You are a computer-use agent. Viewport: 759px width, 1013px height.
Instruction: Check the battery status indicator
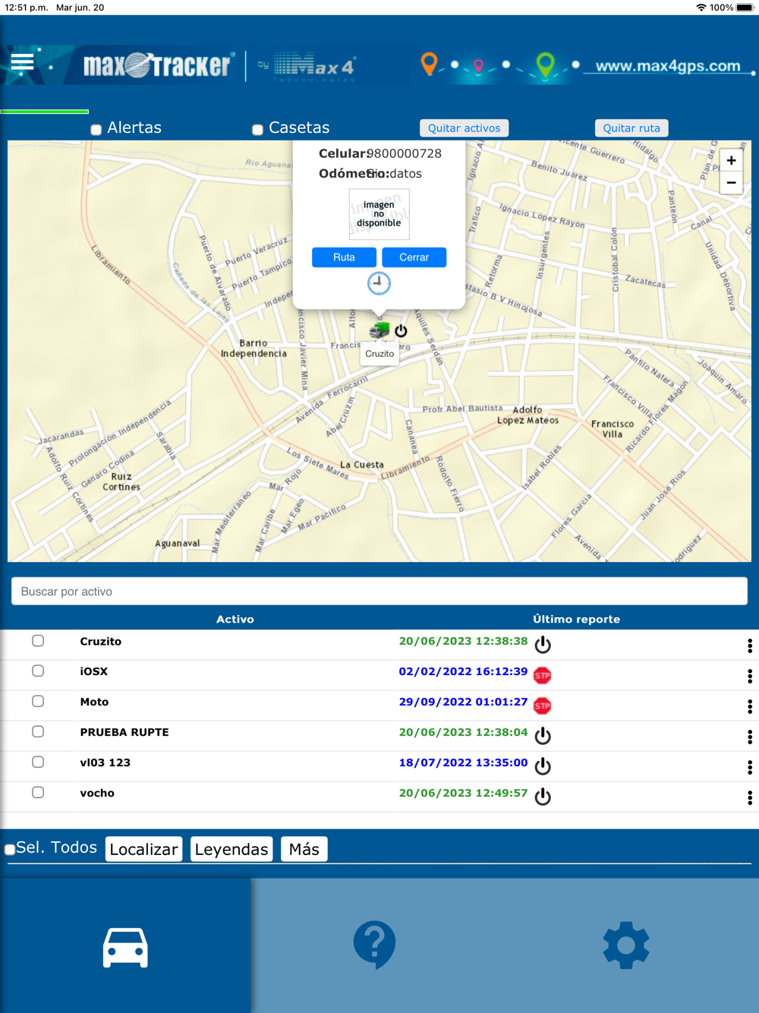[745, 8]
